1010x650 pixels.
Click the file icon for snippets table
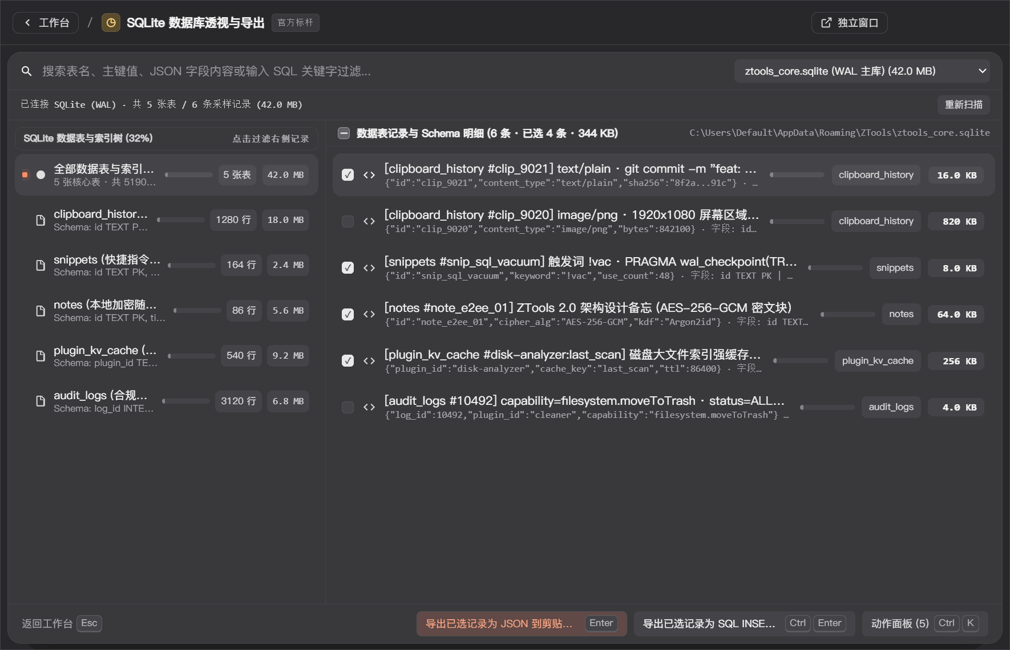coord(41,265)
